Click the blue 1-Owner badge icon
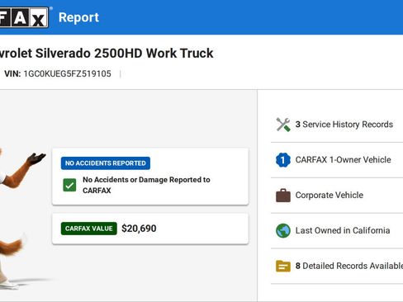The height and width of the screenshot is (302, 403). [283, 160]
